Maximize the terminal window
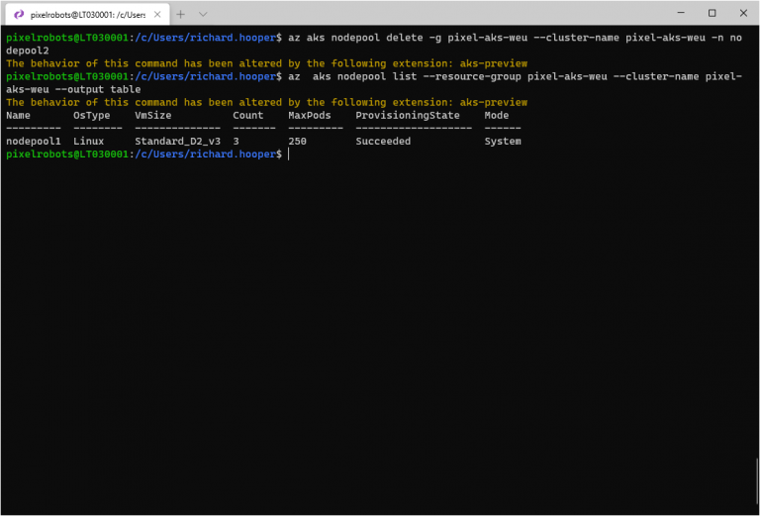Screen dimensions: 760x516 (x=712, y=13)
